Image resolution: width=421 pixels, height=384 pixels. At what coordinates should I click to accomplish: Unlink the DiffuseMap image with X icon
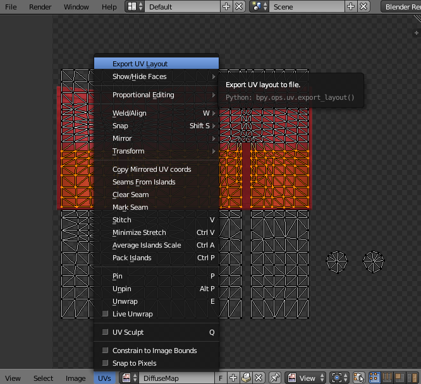259,378
